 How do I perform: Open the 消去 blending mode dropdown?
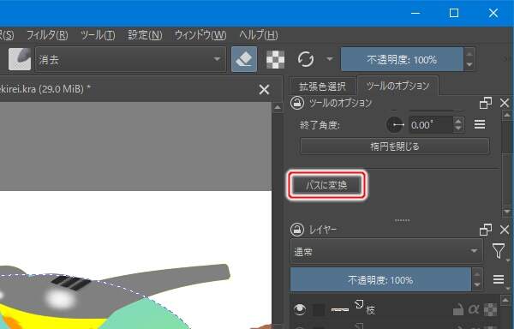[130, 59]
